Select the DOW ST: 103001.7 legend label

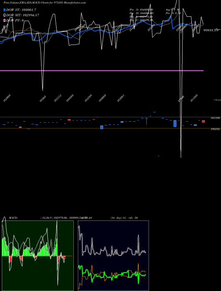point(21,10)
